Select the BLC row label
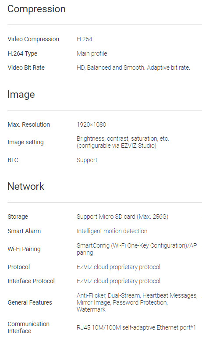 tap(13, 160)
